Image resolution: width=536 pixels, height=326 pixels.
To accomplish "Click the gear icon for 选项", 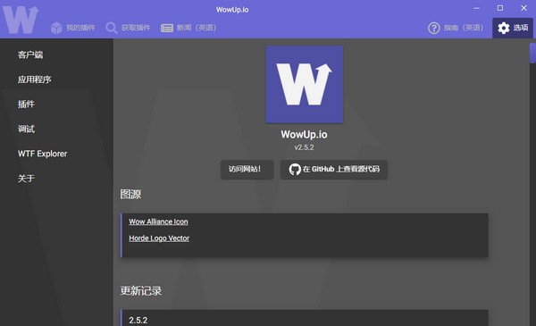I will click(504, 28).
